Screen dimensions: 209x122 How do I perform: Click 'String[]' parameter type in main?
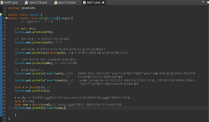click(53, 18)
